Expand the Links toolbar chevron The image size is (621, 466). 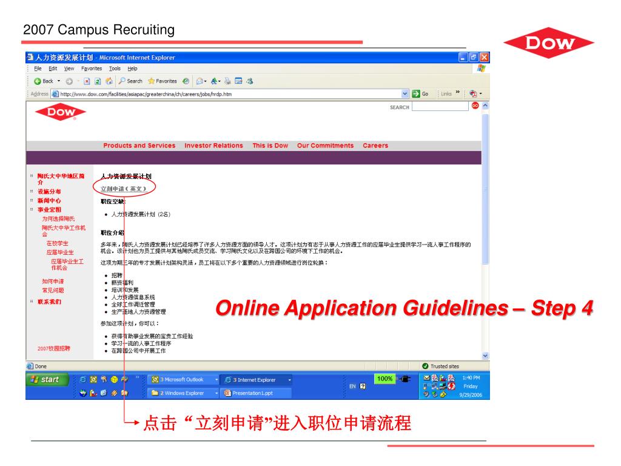[x=458, y=92]
